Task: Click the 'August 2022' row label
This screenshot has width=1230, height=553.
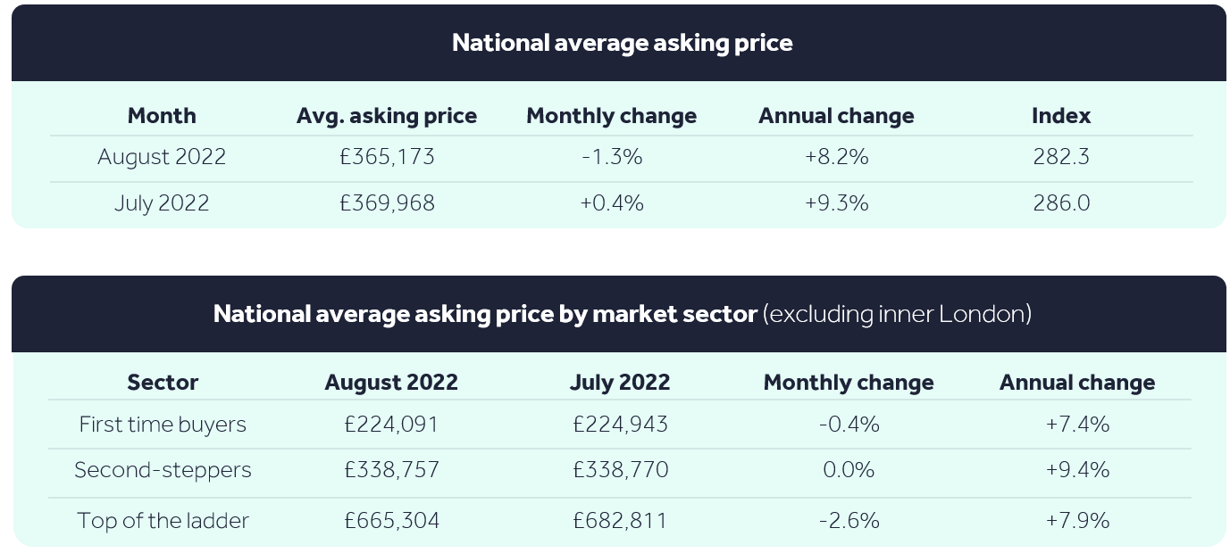Action: [162, 157]
